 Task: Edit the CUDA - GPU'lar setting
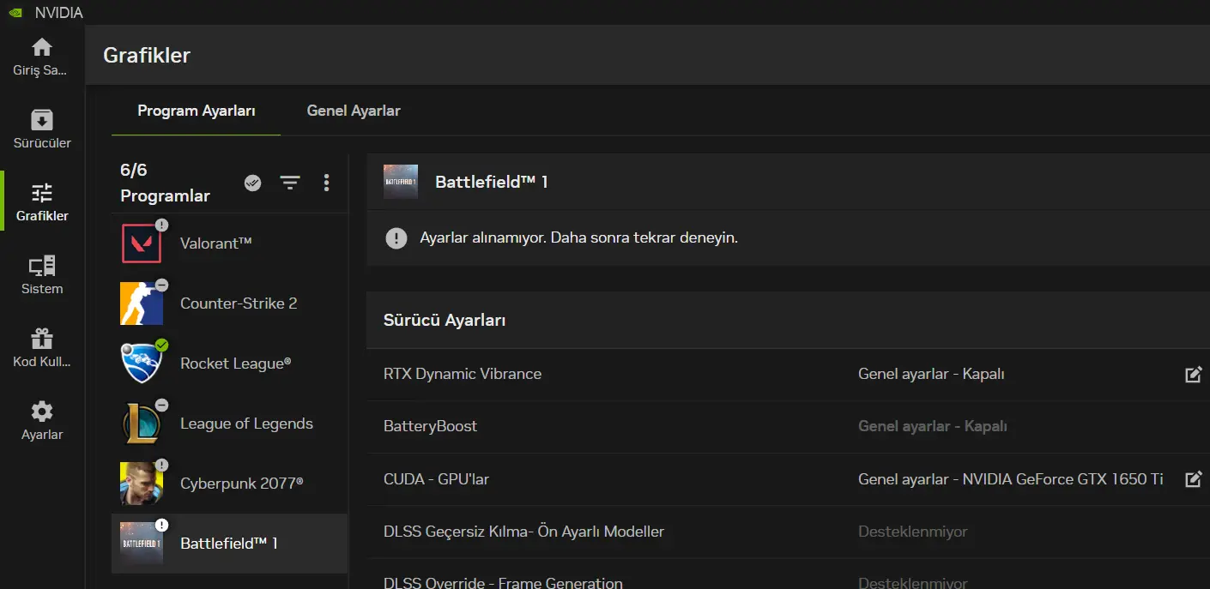click(1193, 479)
